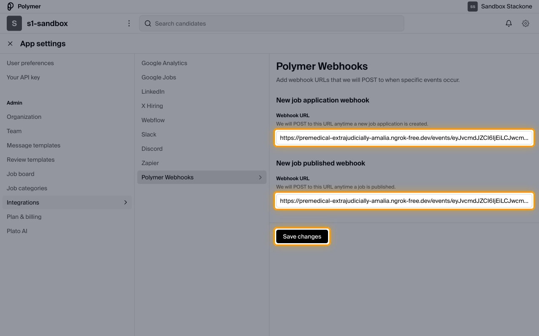The width and height of the screenshot is (539, 336).
Task: Go to Organization settings
Action: pos(24,117)
